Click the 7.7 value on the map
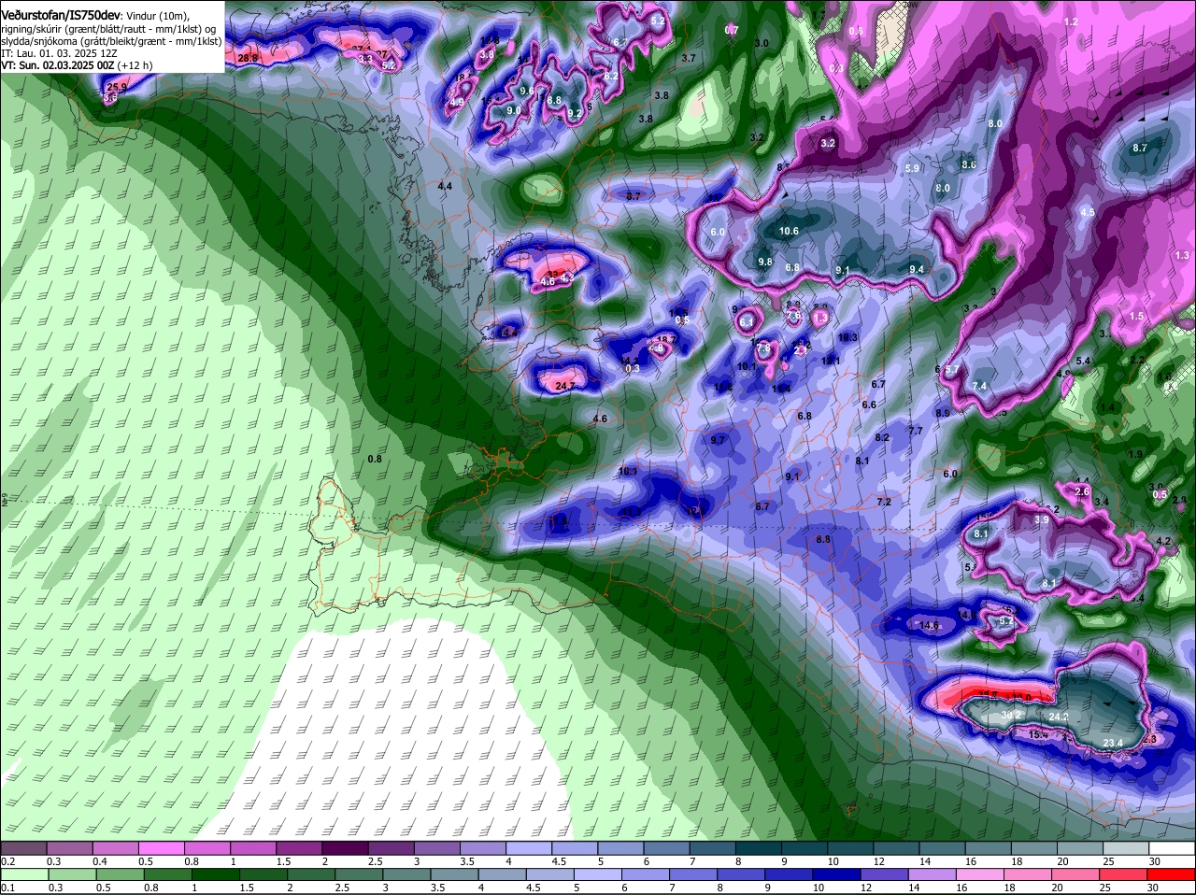 916,431
